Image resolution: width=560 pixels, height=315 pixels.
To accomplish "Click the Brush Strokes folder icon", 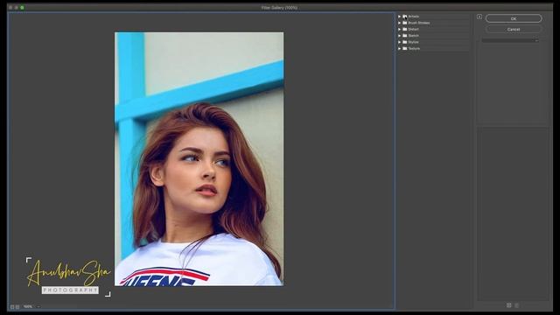I will pos(404,23).
